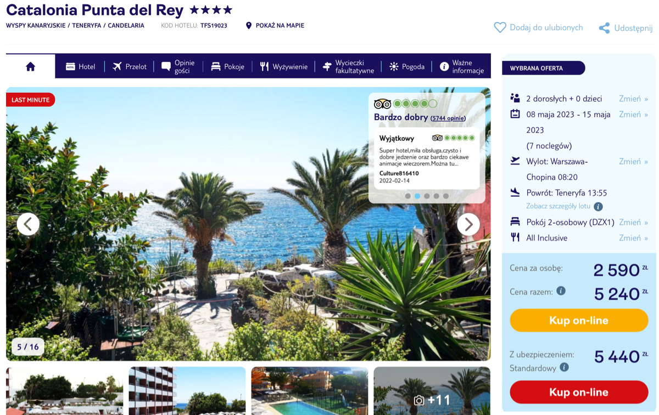
Task: Click the share icon
Action: click(604, 28)
